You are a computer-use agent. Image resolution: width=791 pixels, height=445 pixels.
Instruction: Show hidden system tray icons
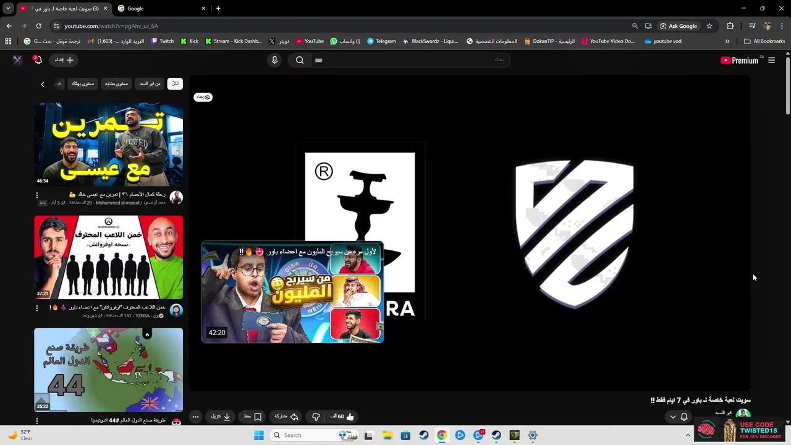click(687, 435)
